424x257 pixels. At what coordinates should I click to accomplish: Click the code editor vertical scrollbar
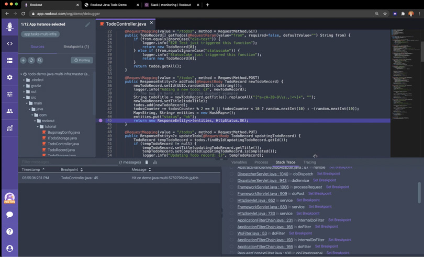[x=422, y=51]
